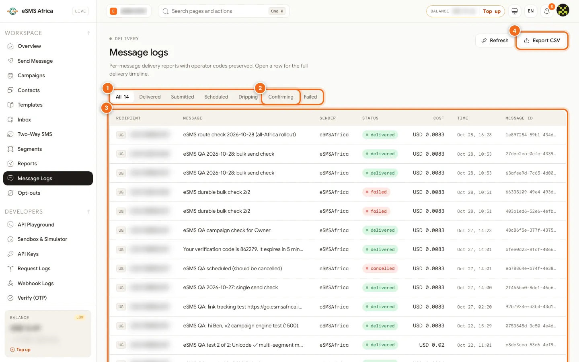Click message ID 1e897254-59b1-434d
This screenshot has height=362, width=579.
(x=531, y=135)
